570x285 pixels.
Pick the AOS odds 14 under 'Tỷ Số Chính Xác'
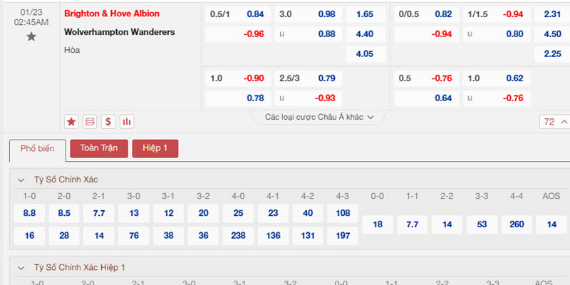click(551, 224)
